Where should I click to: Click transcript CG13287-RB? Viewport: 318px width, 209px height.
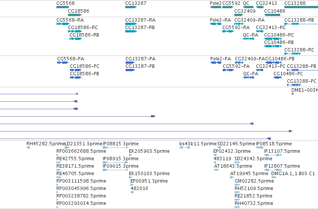click(x=131, y=31)
